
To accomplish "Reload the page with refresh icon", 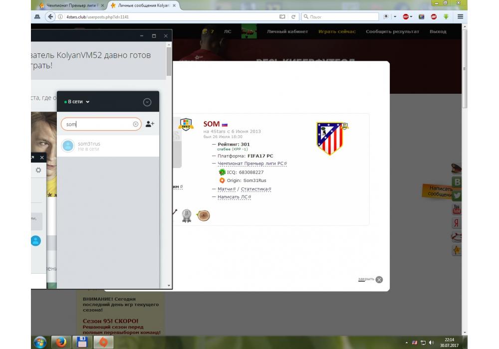I will pyautogui.click(x=293, y=17).
